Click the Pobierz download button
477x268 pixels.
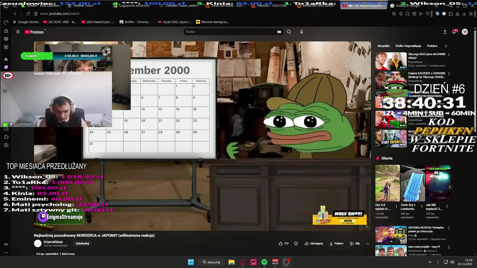(336, 243)
